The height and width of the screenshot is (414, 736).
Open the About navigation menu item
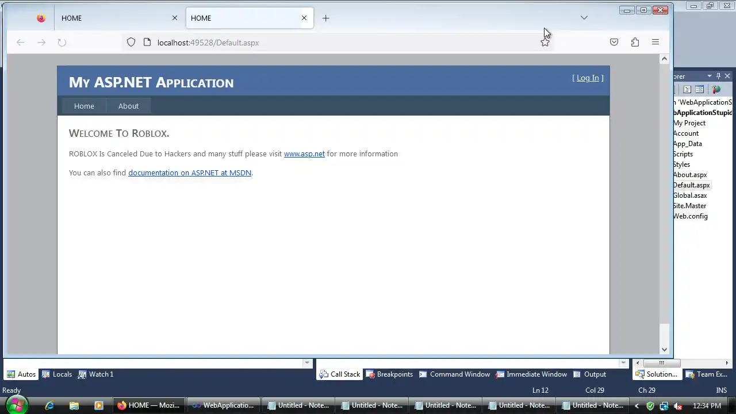point(128,106)
